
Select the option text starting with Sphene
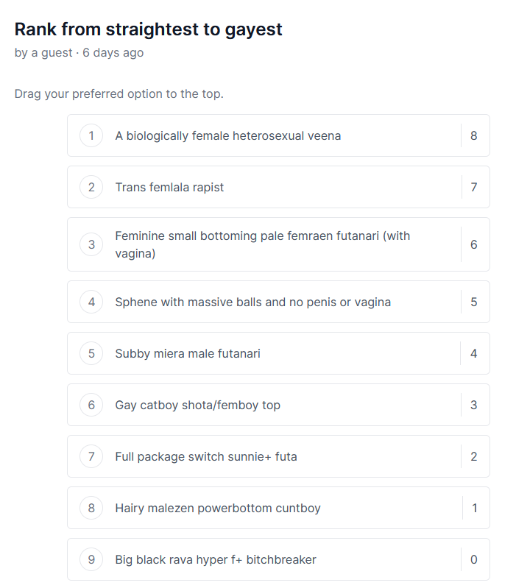[252, 302]
